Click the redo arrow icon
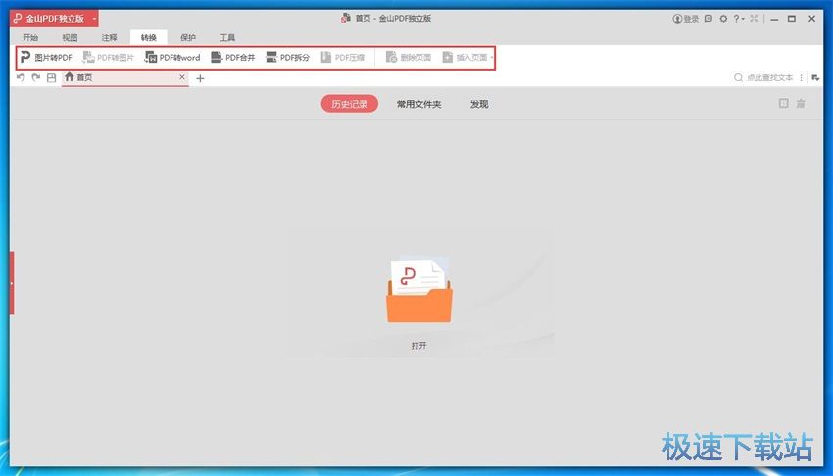Screen dimensions: 833x476 point(35,78)
